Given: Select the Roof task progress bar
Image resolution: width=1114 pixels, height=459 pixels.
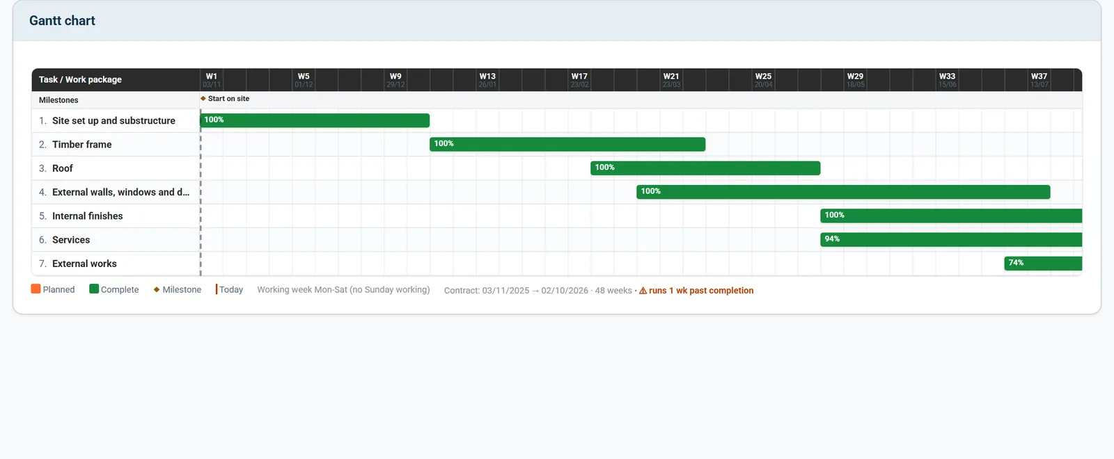Looking at the screenshot, I should click(x=705, y=168).
